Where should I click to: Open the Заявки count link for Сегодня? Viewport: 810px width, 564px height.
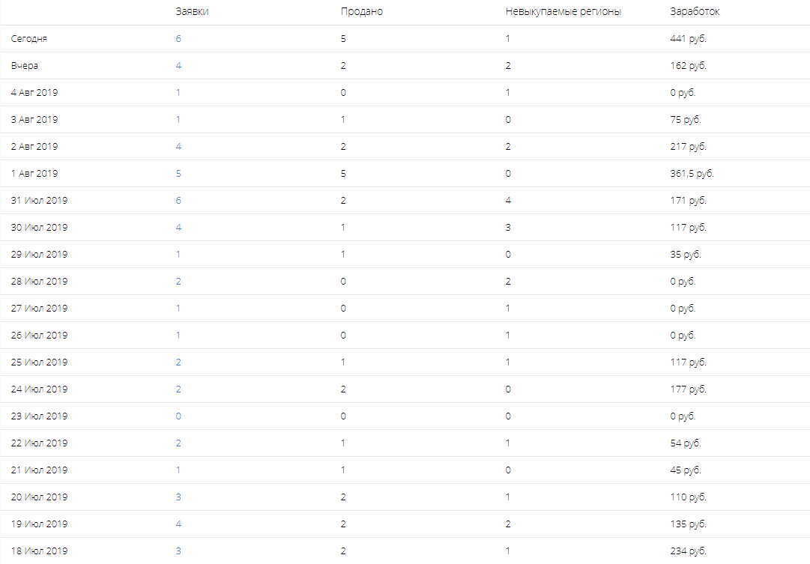tap(178, 39)
